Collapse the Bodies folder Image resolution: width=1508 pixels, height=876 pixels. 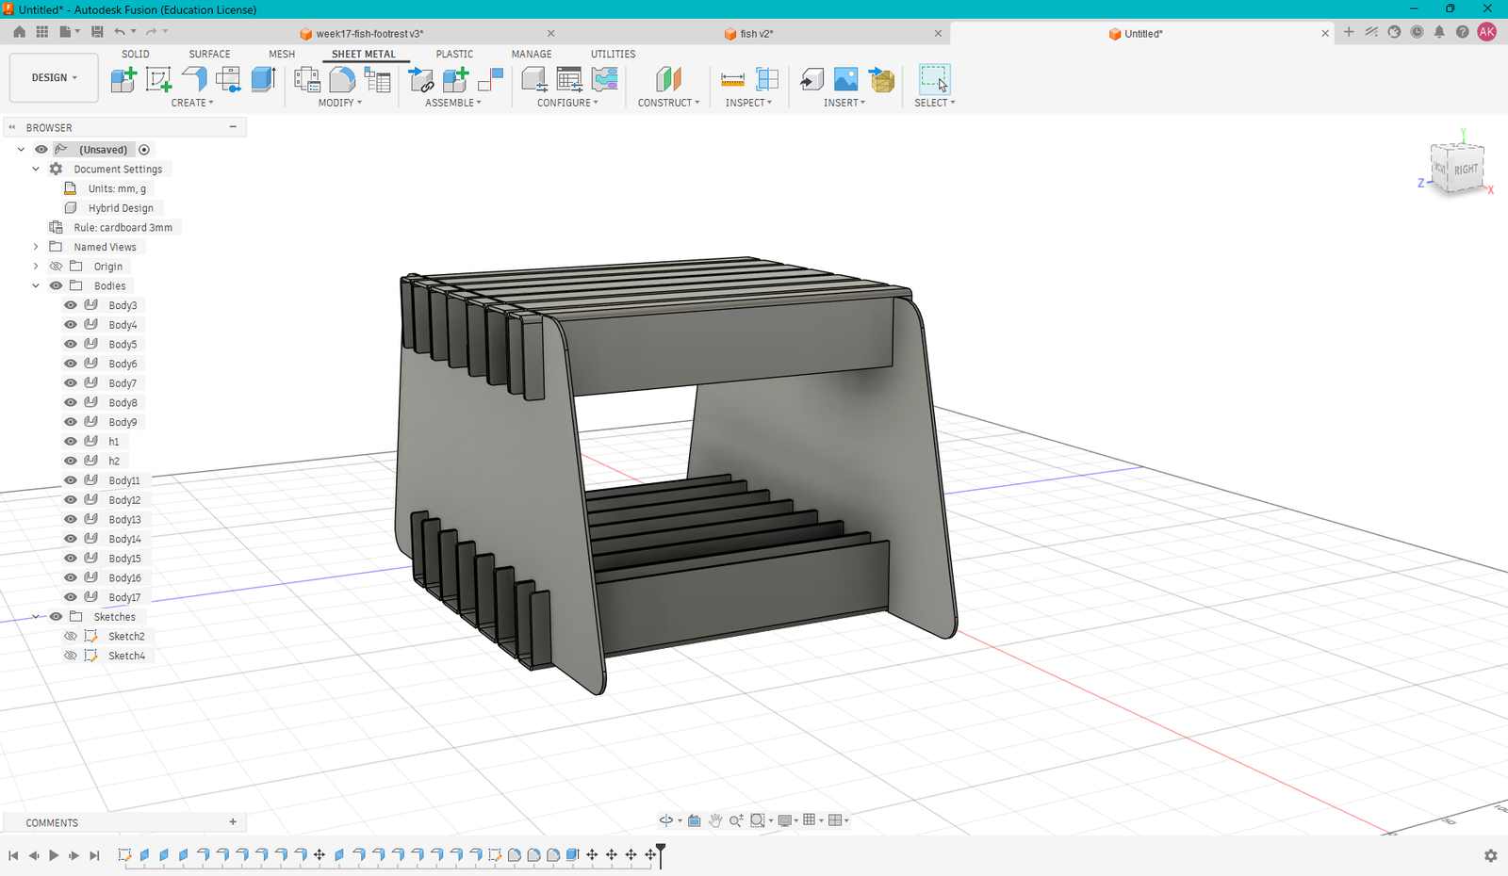36,285
